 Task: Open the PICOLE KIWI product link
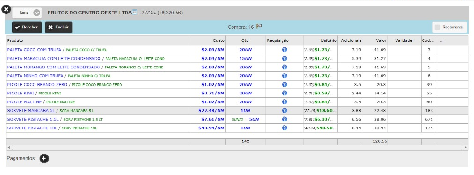coord(21,93)
